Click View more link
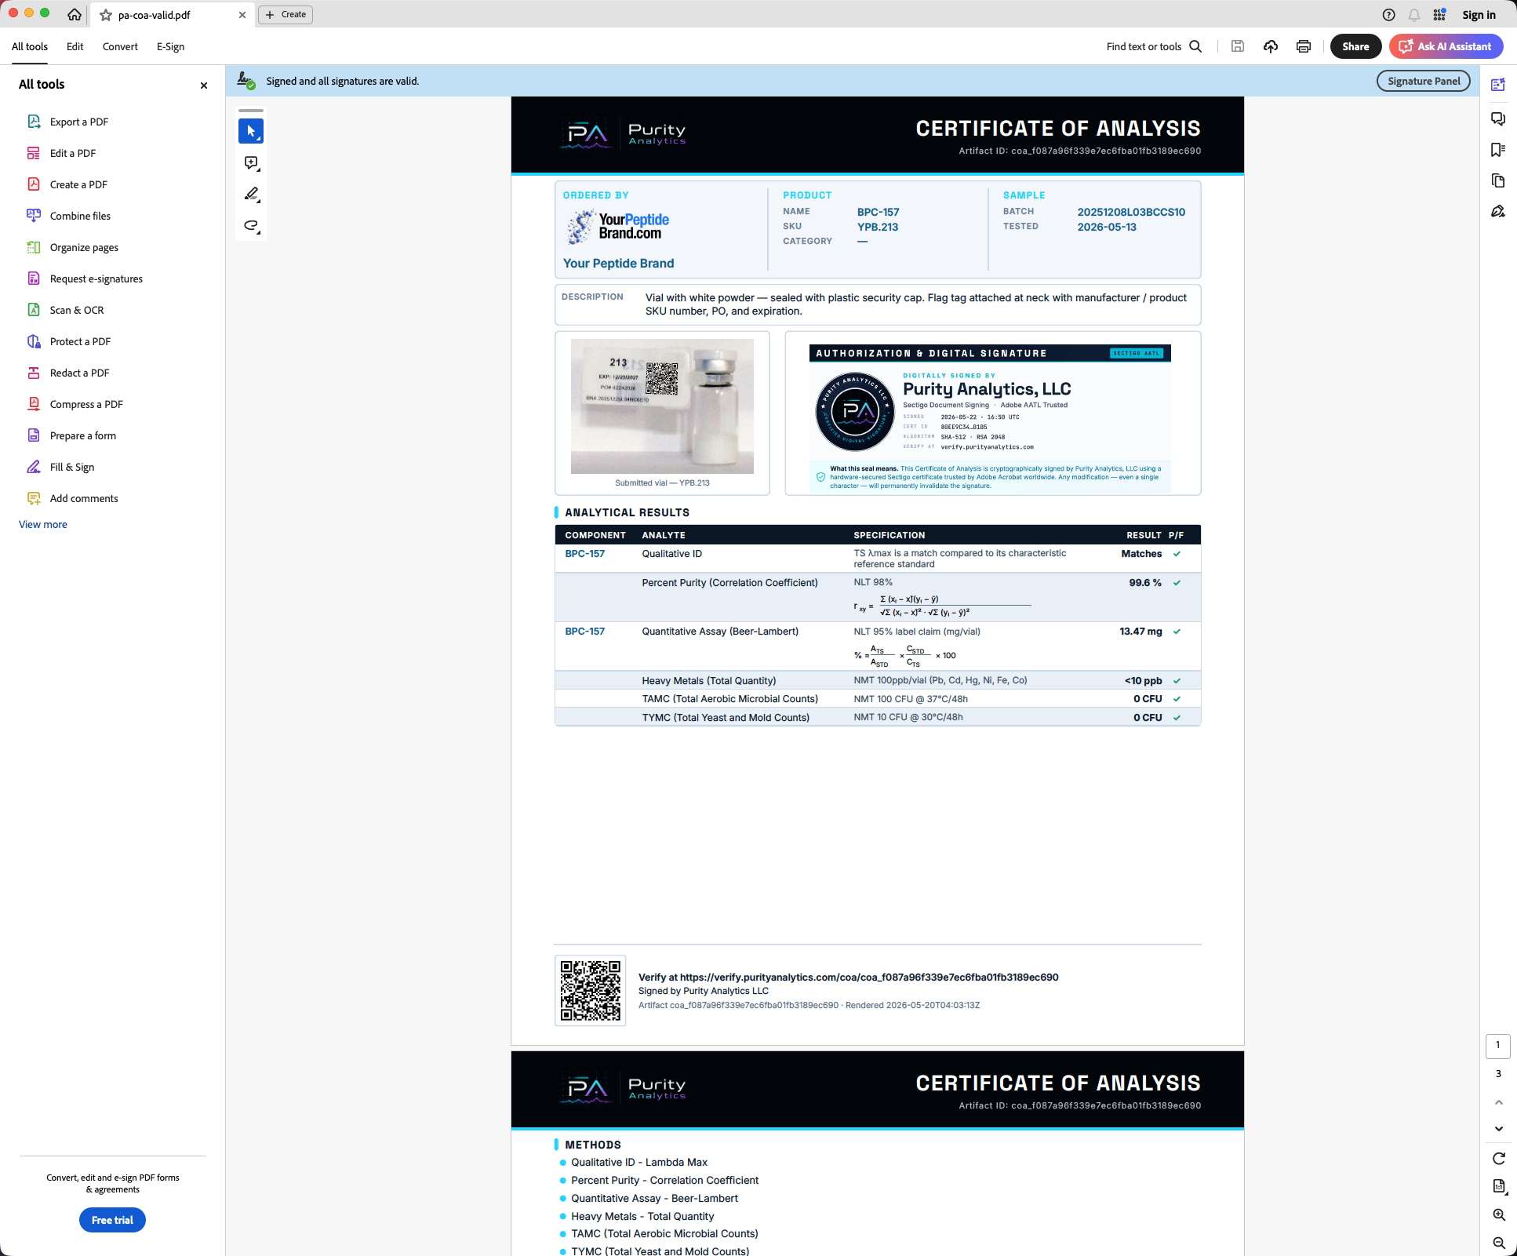The width and height of the screenshot is (1517, 1256). tap(43, 524)
